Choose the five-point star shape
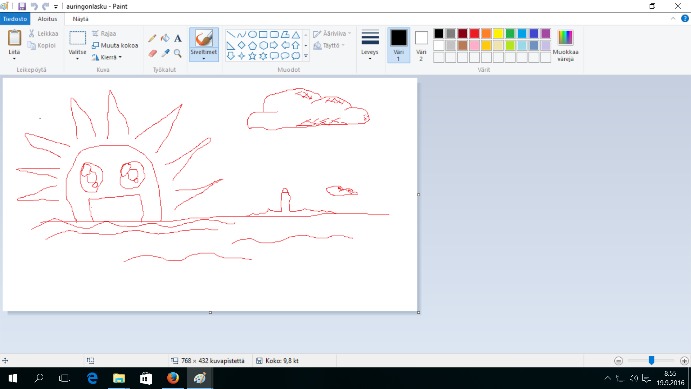Screen dimensions: 691x389 (252, 56)
